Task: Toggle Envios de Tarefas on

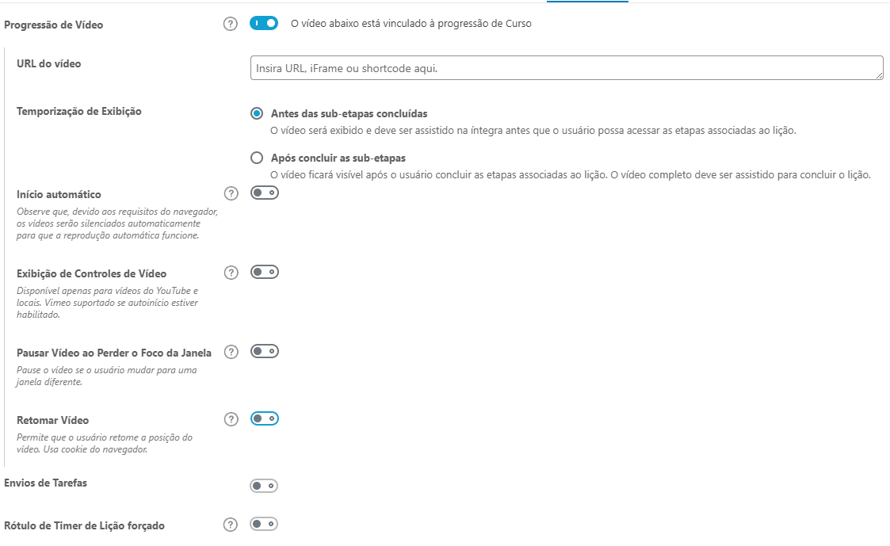Action: coord(264,486)
